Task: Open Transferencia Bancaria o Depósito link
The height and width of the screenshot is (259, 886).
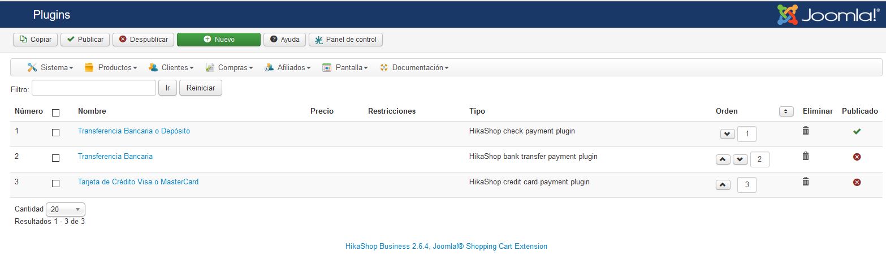Action: point(134,131)
